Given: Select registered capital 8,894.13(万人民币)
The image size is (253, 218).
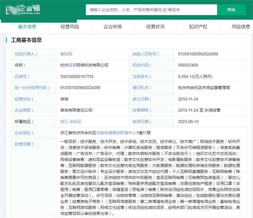Looking at the screenshot, I should click(195, 76).
